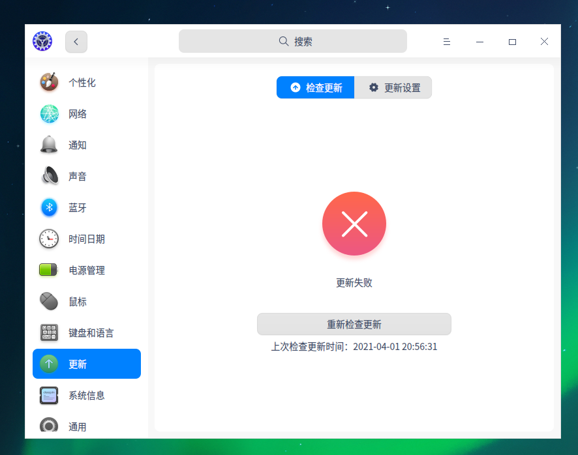Open 蓝牙 settings in the sidebar
The image size is (578, 455).
point(87,207)
